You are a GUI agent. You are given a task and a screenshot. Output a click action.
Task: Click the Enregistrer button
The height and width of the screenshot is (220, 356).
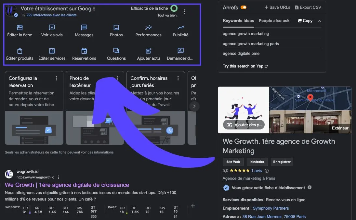(x=282, y=162)
